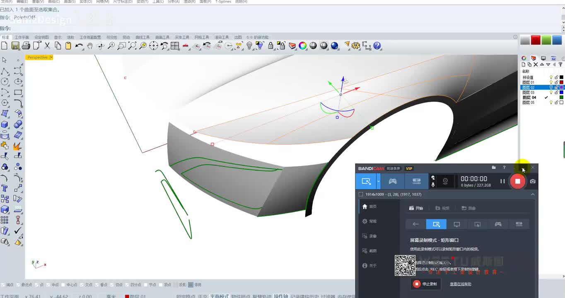Select Bandicam HDMI device recording mode
565x298 pixels.
(x=417, y=181)
